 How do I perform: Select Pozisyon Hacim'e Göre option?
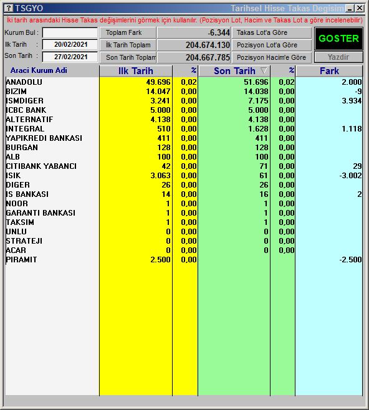click(x=272, y=57)
